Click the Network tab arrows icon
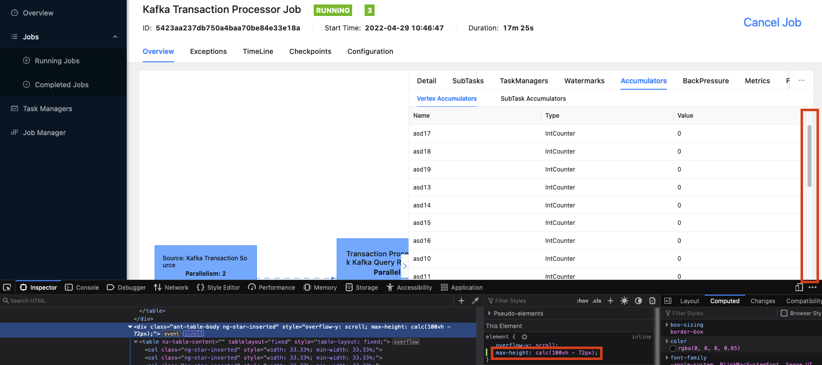The width and height of the screenshot is (822, 365). [x=158, y=287]
